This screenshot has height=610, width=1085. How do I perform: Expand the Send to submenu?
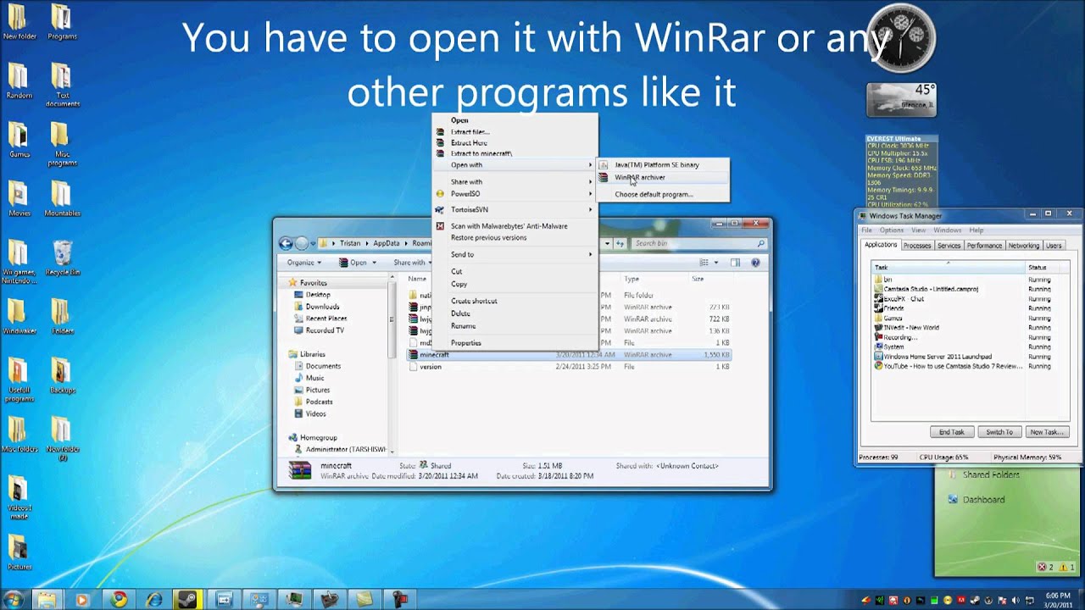pos(591,255)
